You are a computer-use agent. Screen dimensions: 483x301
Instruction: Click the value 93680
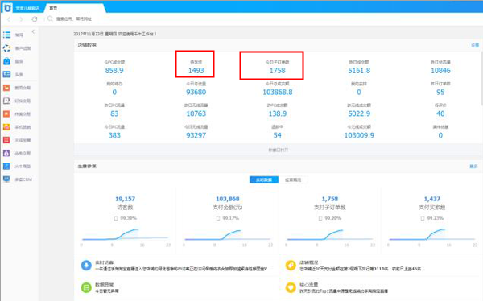point(196,92)
